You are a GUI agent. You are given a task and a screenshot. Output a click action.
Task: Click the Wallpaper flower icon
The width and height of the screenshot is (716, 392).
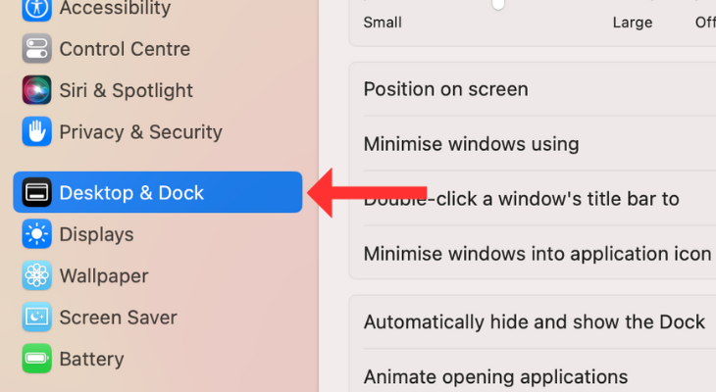point(36,275)
